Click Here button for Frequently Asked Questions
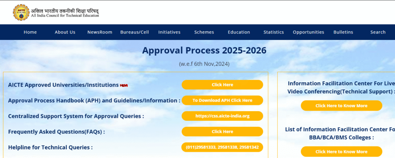 (x=222, y=131)
